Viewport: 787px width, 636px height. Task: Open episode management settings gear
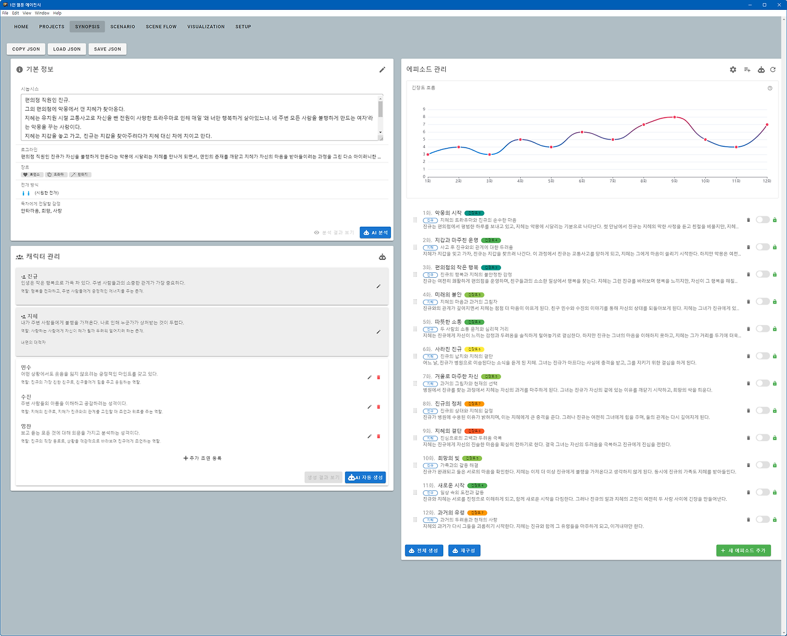733,70
